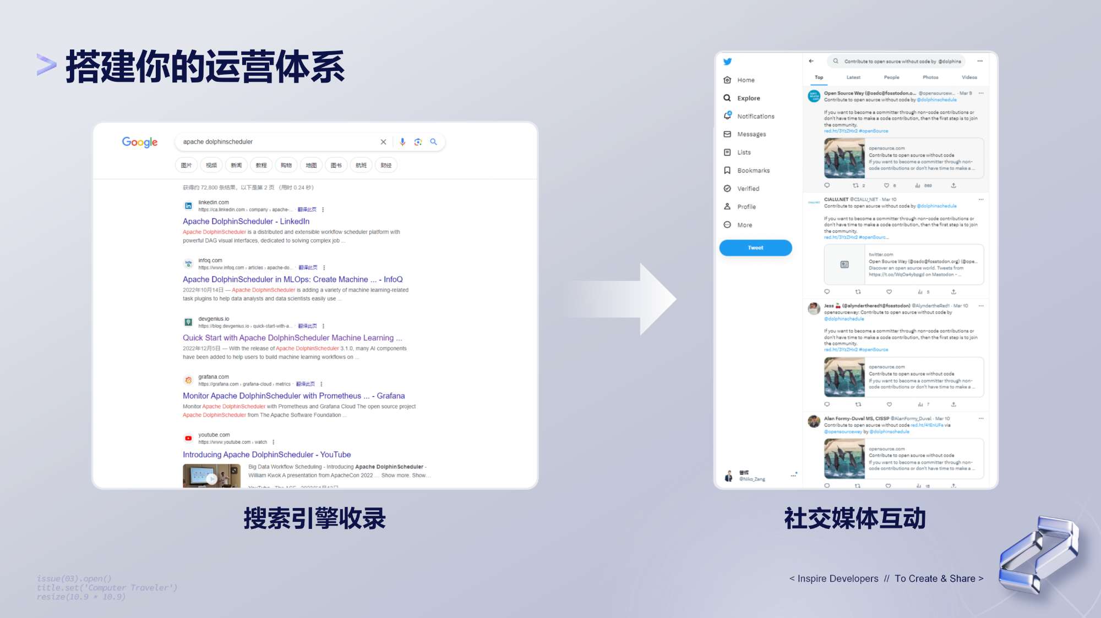This screenshot has width=1101, height=618.
Task: Click the blue Tweet button
Action: [756, 248]
